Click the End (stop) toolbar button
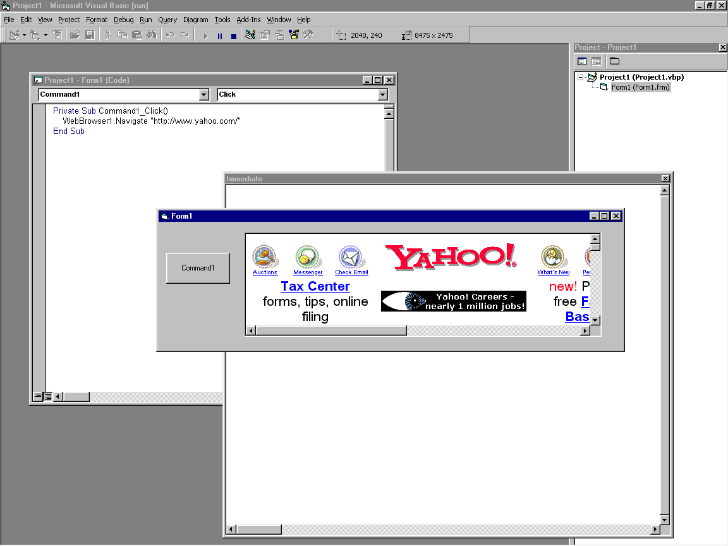This screenshot has width=728, height=546. [234, 36]
